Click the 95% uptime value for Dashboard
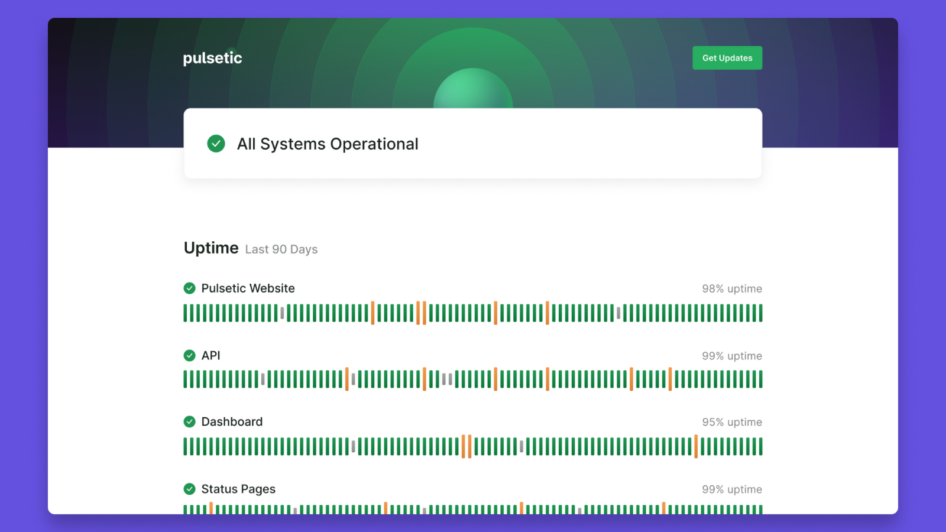Image resolution: width=946 pixels, height=532 pixels. 732,422
